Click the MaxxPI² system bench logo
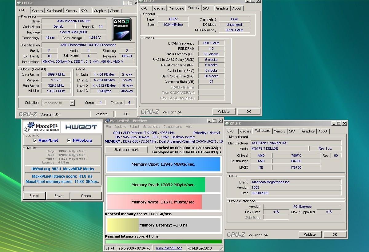This screenshot has width=369, height=252. 42,127
